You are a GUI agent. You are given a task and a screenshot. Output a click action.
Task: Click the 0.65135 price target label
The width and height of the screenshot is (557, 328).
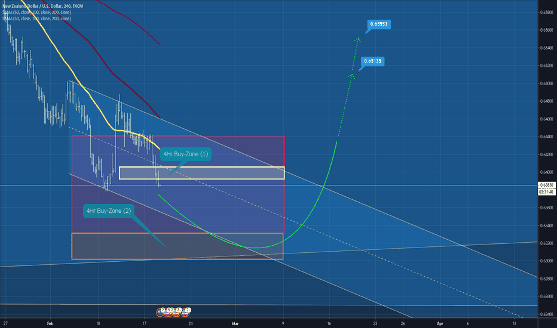tap(372, 61)
